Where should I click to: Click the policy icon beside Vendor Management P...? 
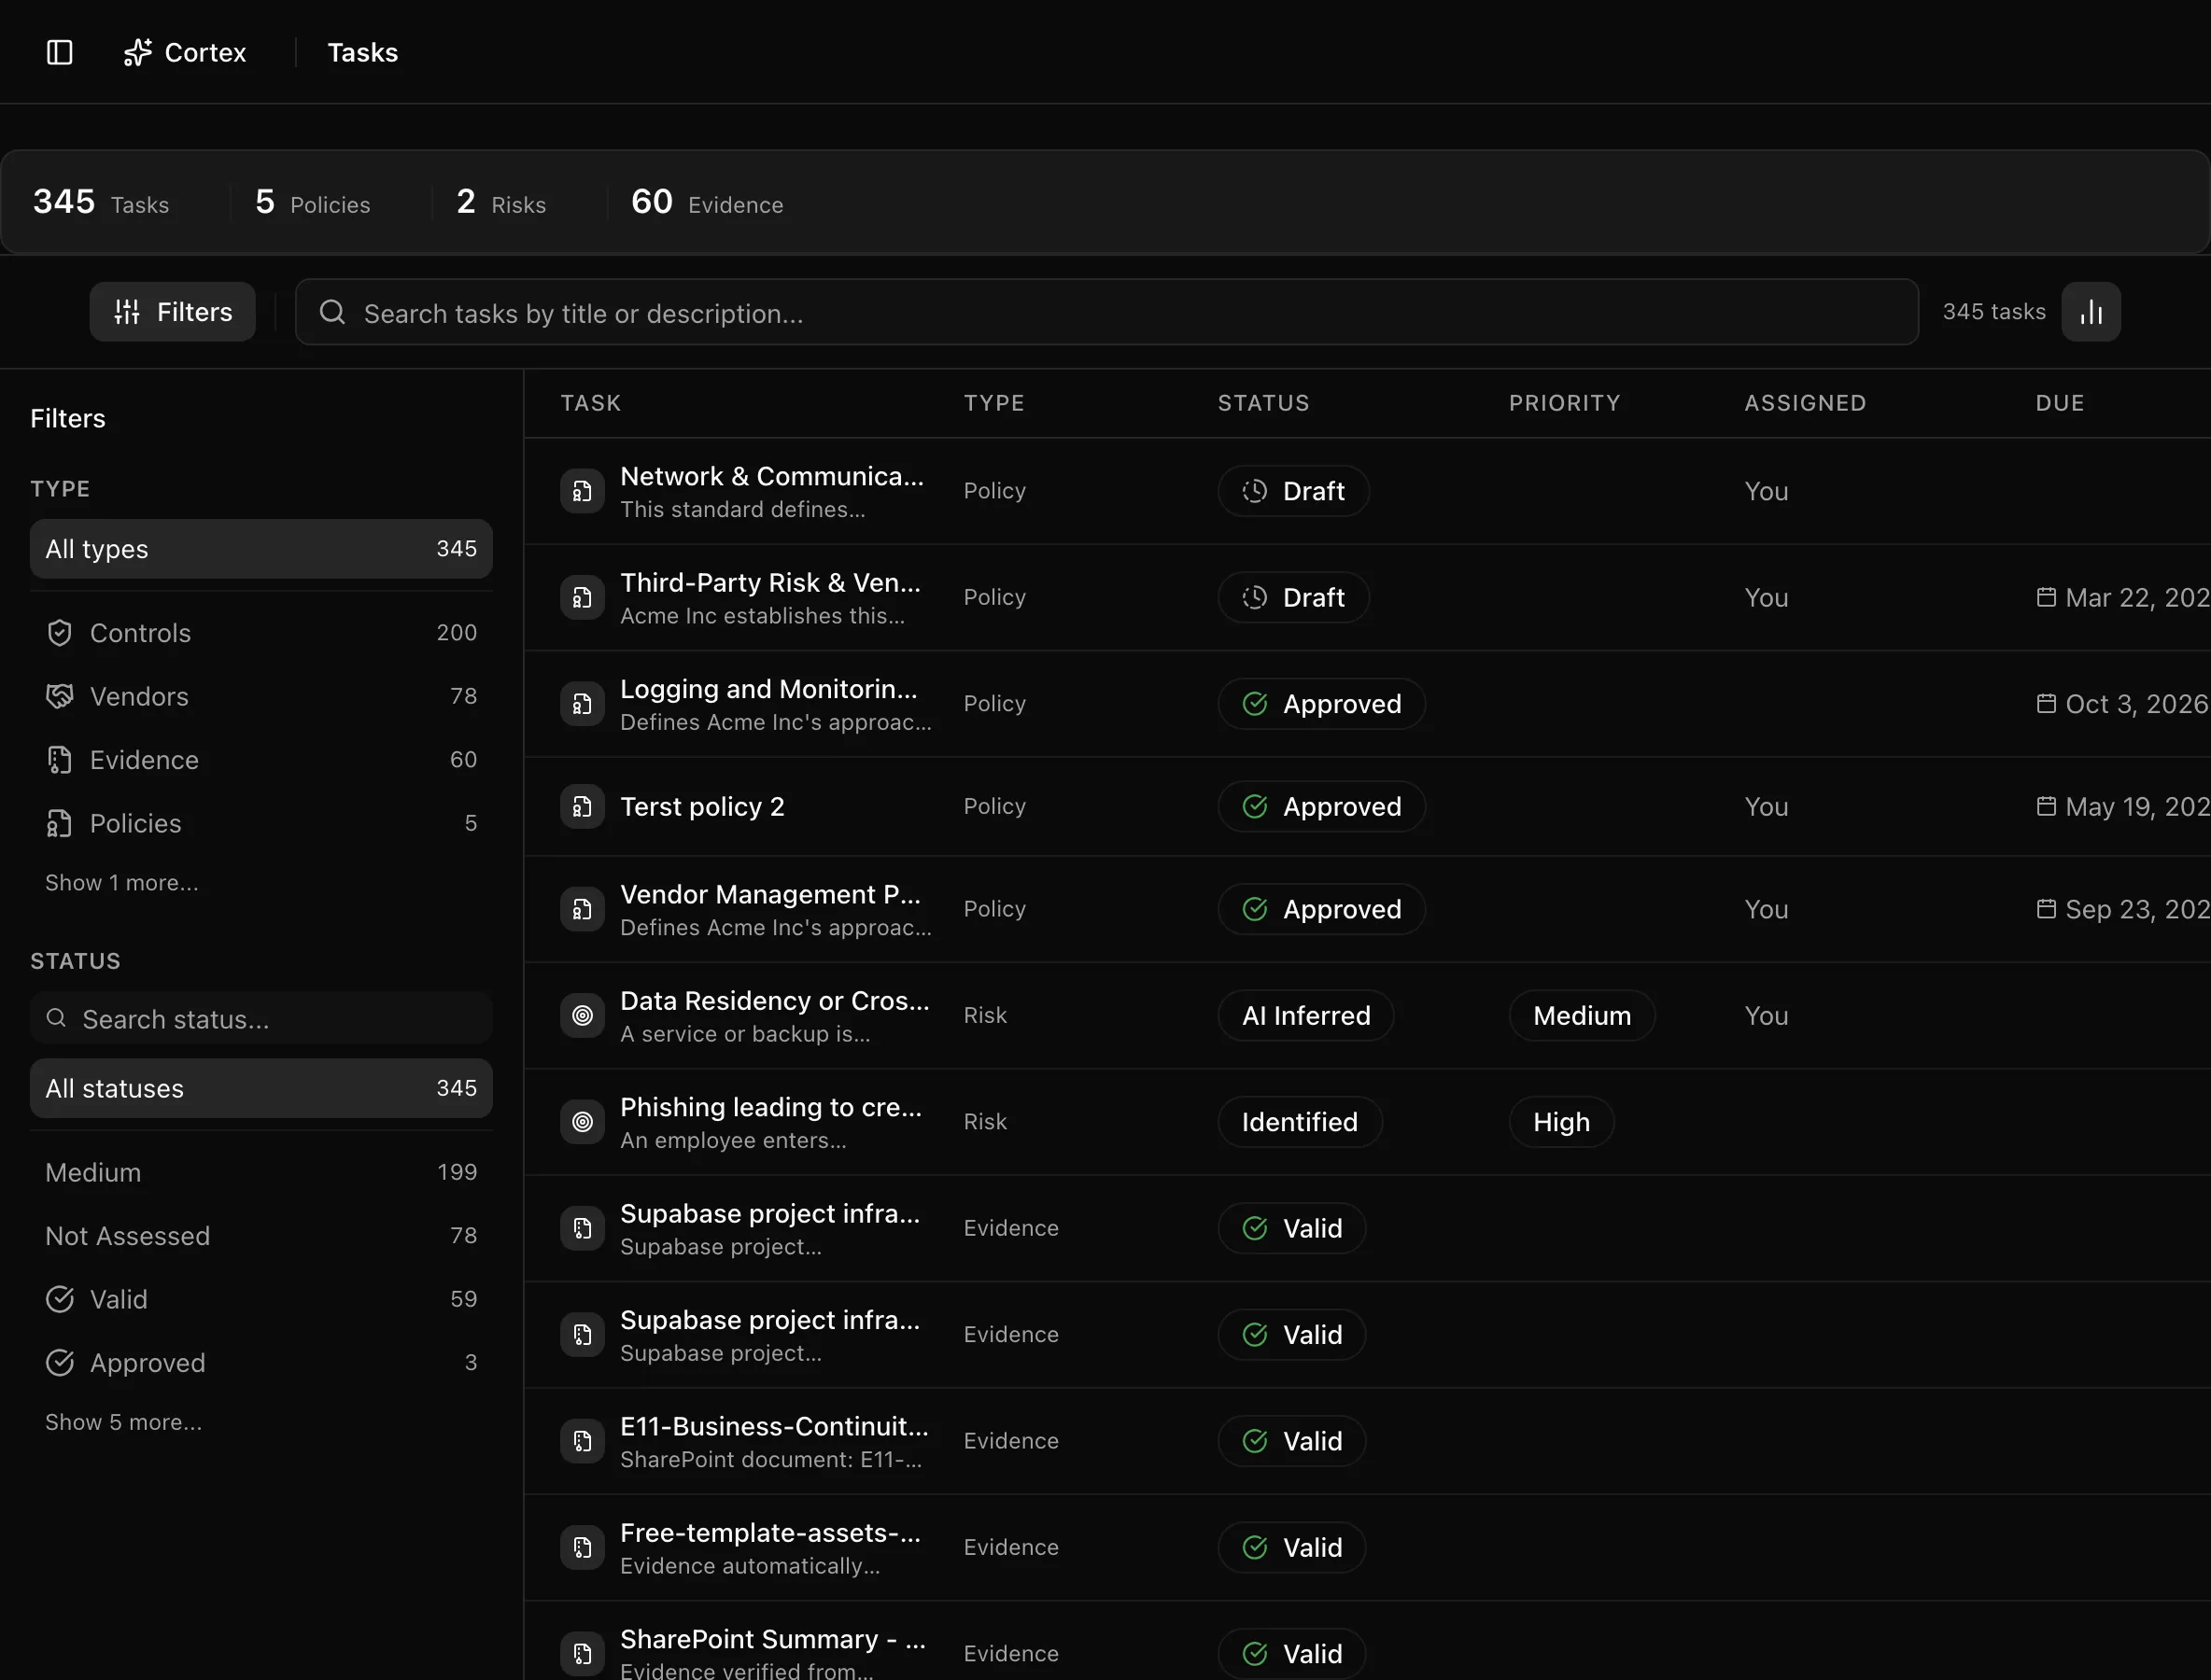[x=583, y=909]
